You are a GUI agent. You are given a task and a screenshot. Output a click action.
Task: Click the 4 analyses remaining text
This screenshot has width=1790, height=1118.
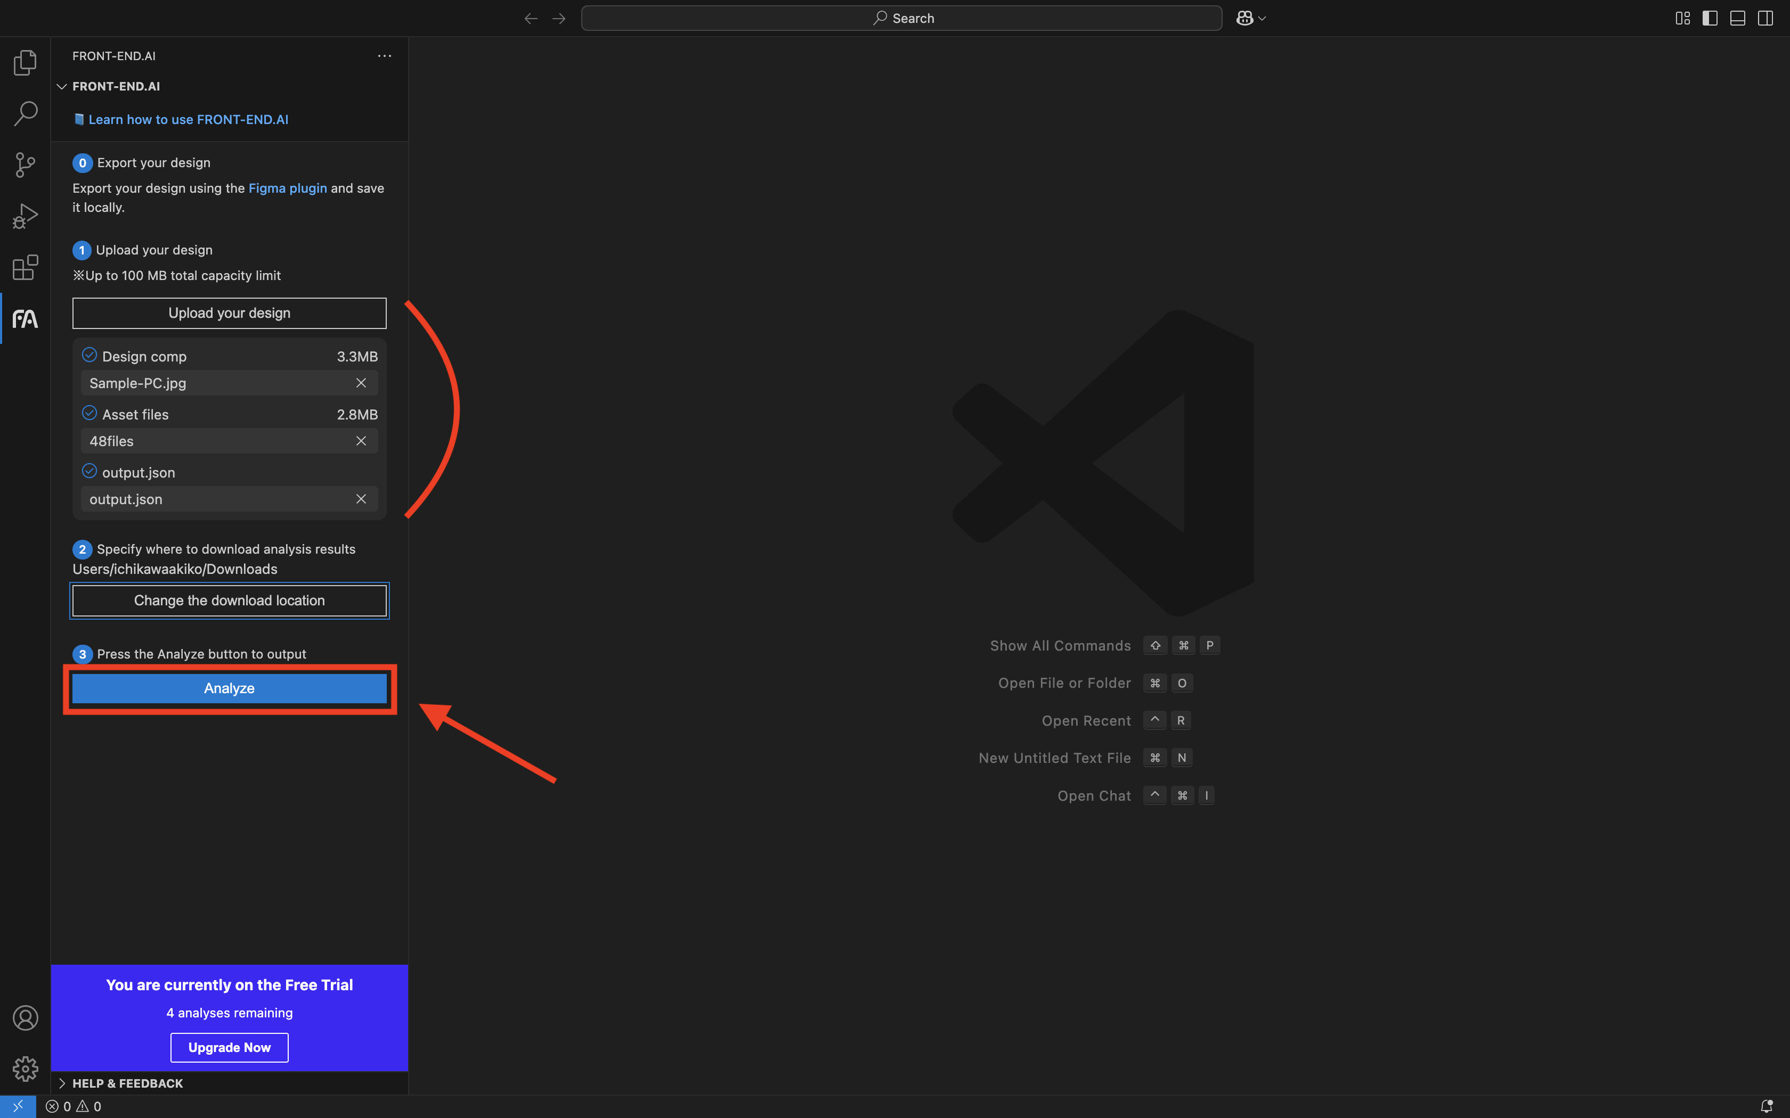click(229, 1013)
